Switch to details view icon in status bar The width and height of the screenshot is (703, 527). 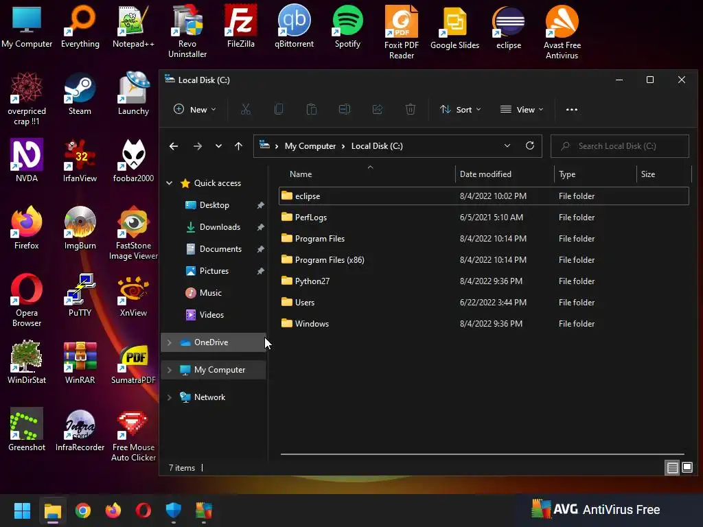[673, 468]
